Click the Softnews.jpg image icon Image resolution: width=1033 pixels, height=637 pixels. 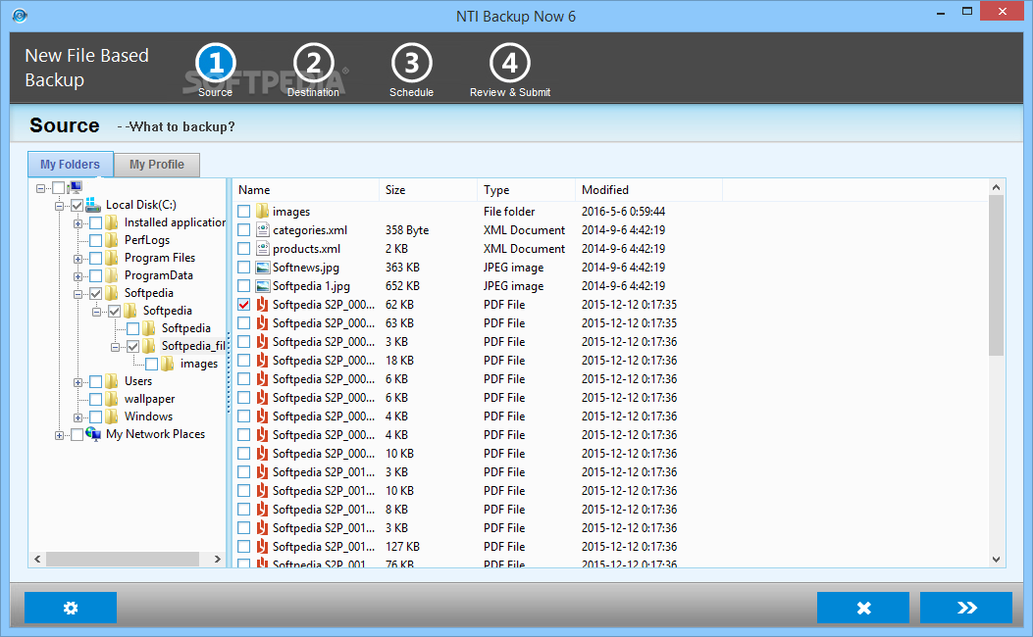262,268
